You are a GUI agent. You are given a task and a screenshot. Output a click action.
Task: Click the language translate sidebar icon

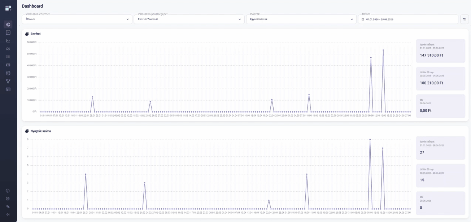pos(8,206)
